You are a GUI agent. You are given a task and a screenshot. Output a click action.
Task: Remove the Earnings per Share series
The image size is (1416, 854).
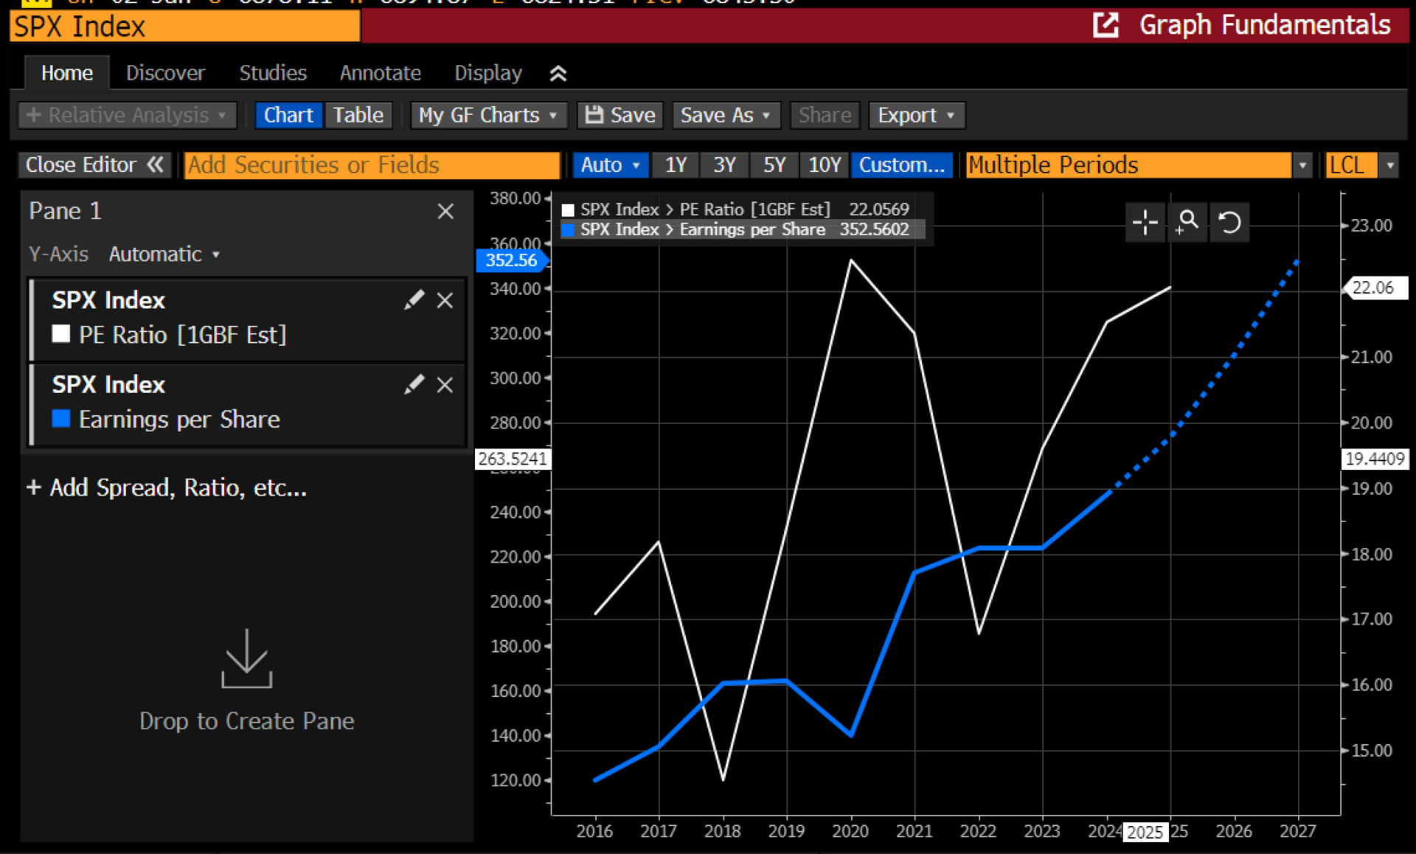coord(445,385)
